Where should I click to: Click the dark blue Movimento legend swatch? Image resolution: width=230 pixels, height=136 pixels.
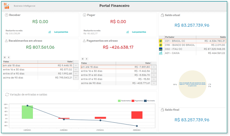145,101
